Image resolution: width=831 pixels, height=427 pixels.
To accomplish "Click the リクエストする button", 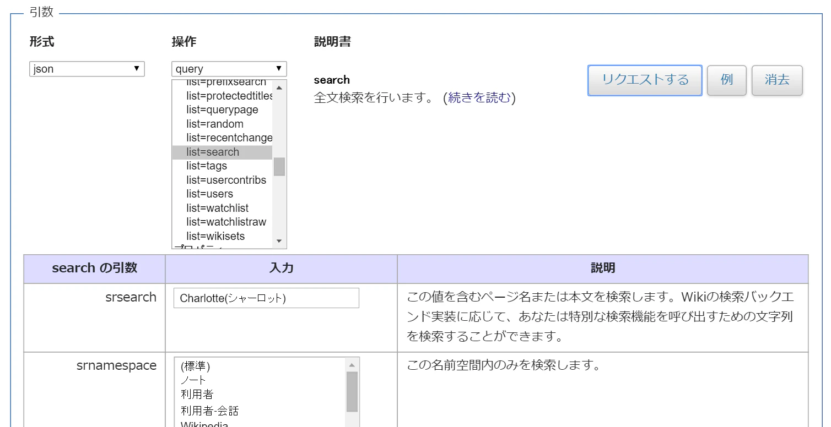I will pyautogui.click(x=645, y=80).
